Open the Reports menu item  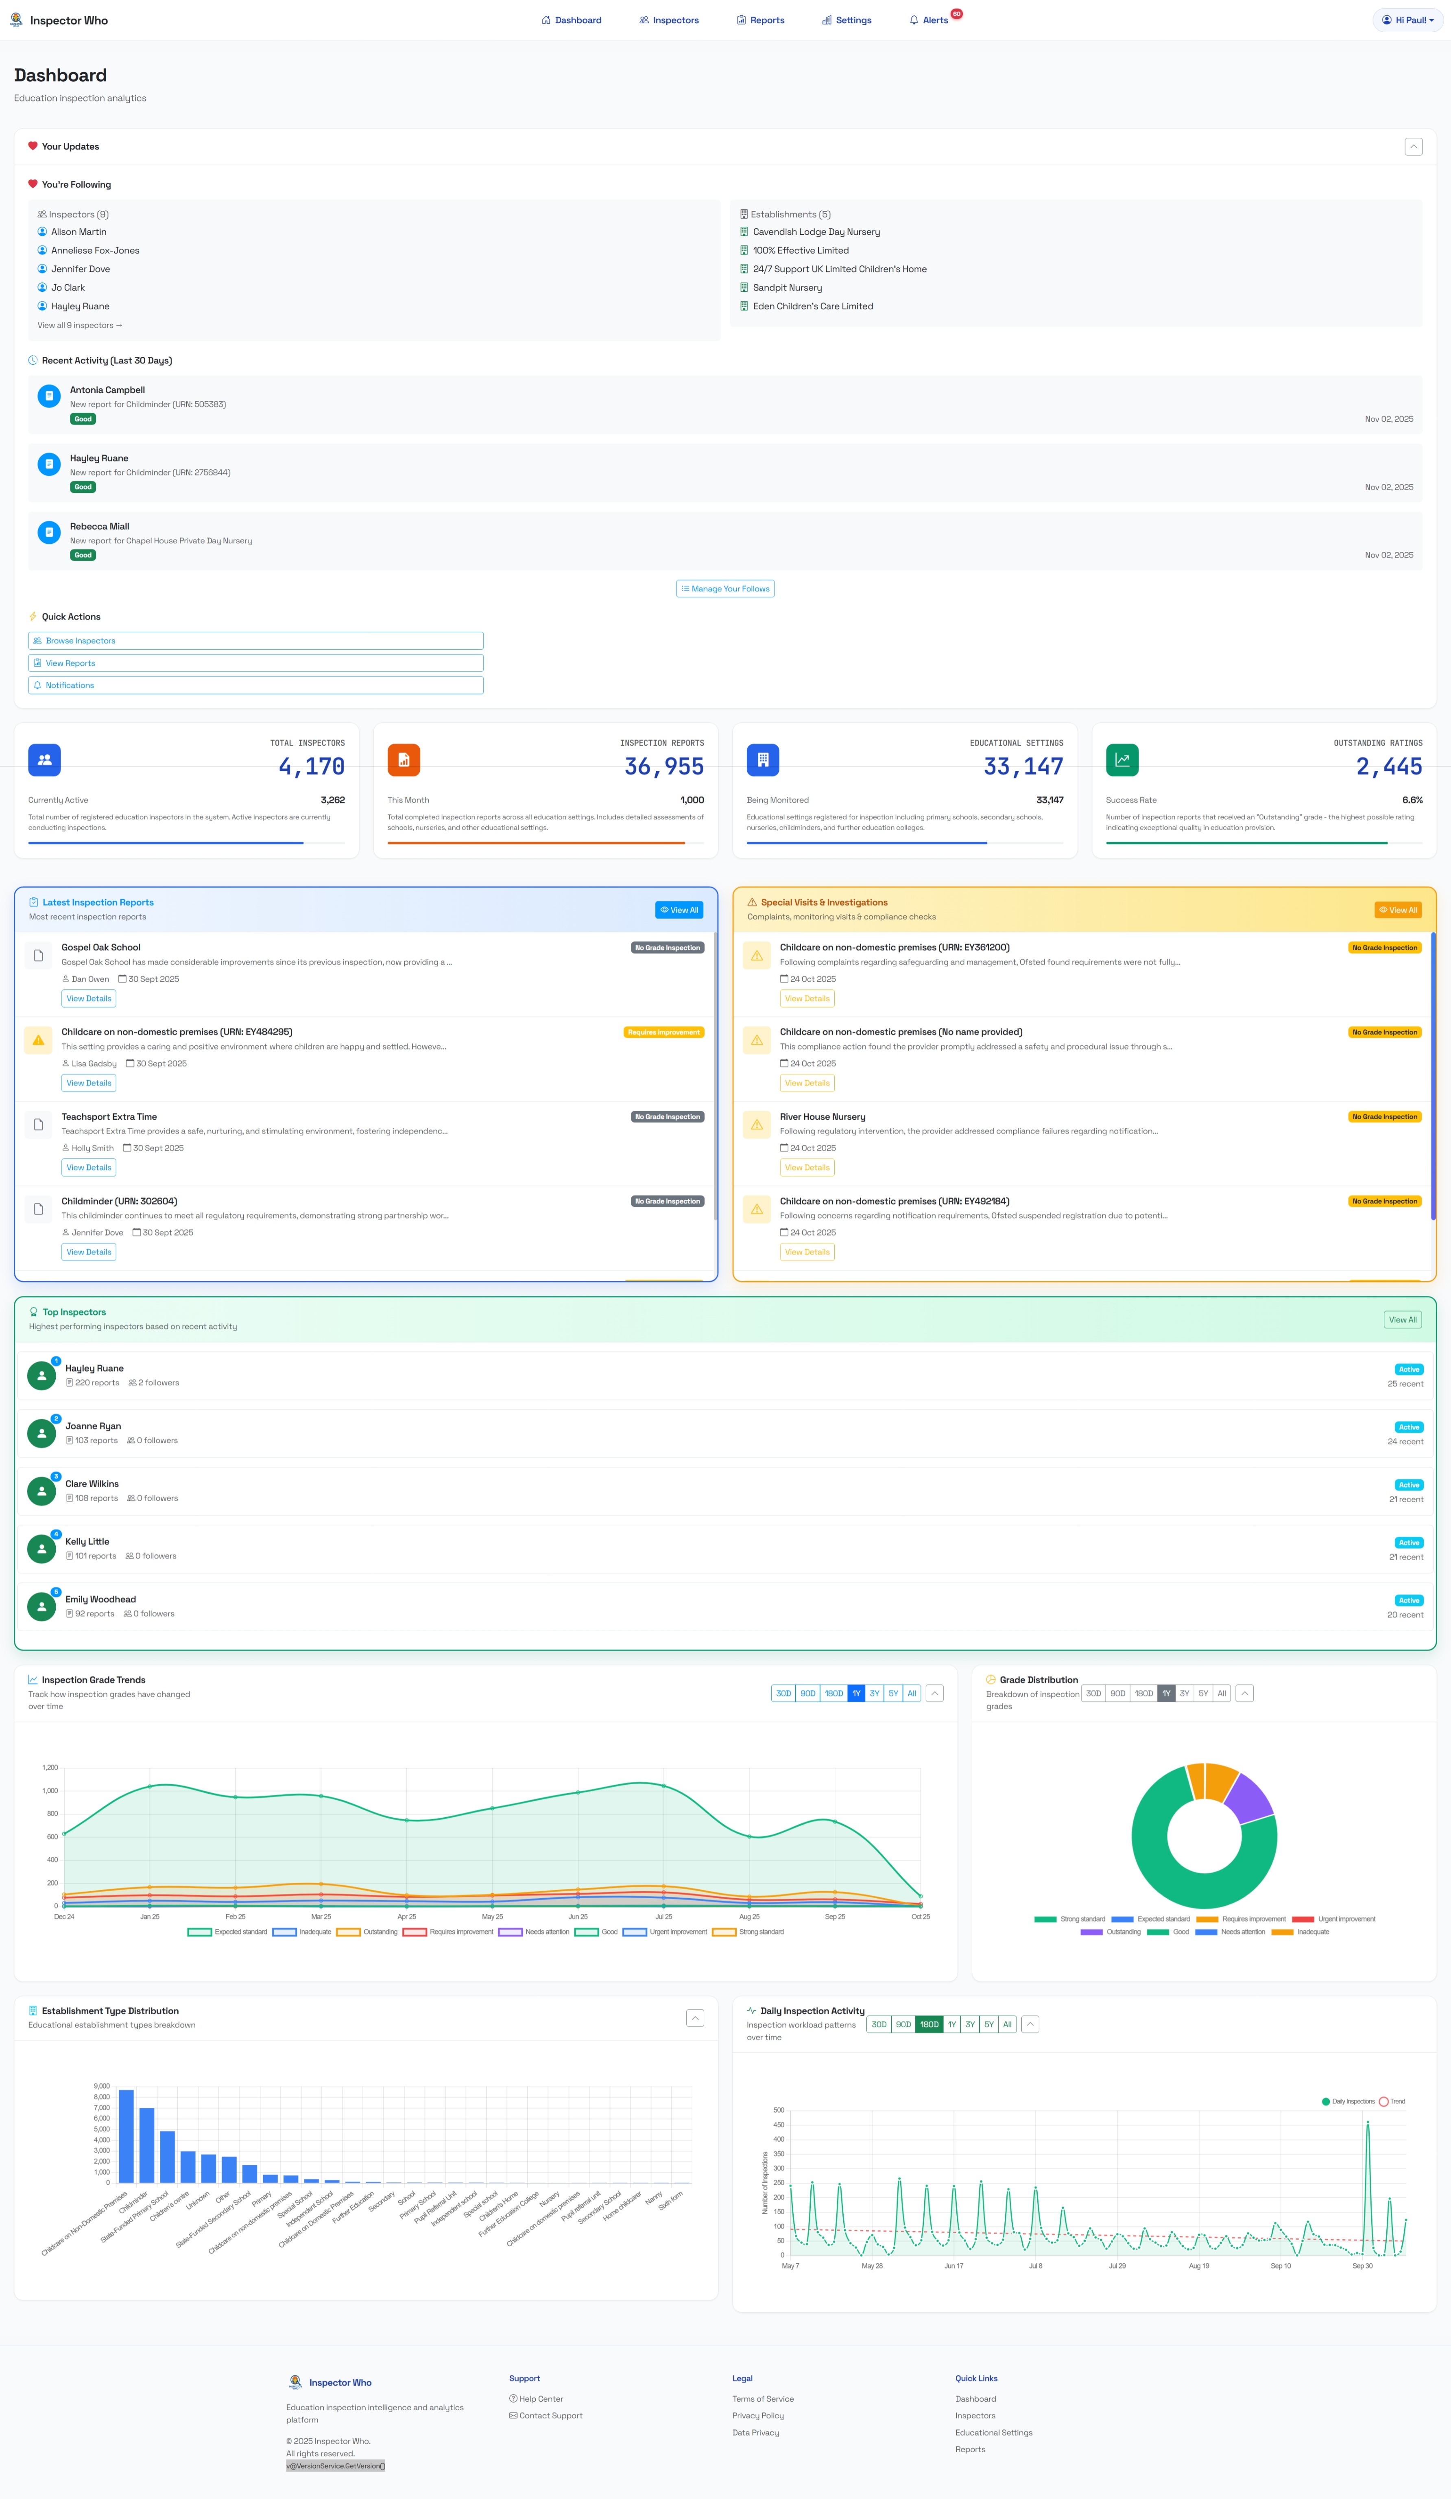click(760, 20)
